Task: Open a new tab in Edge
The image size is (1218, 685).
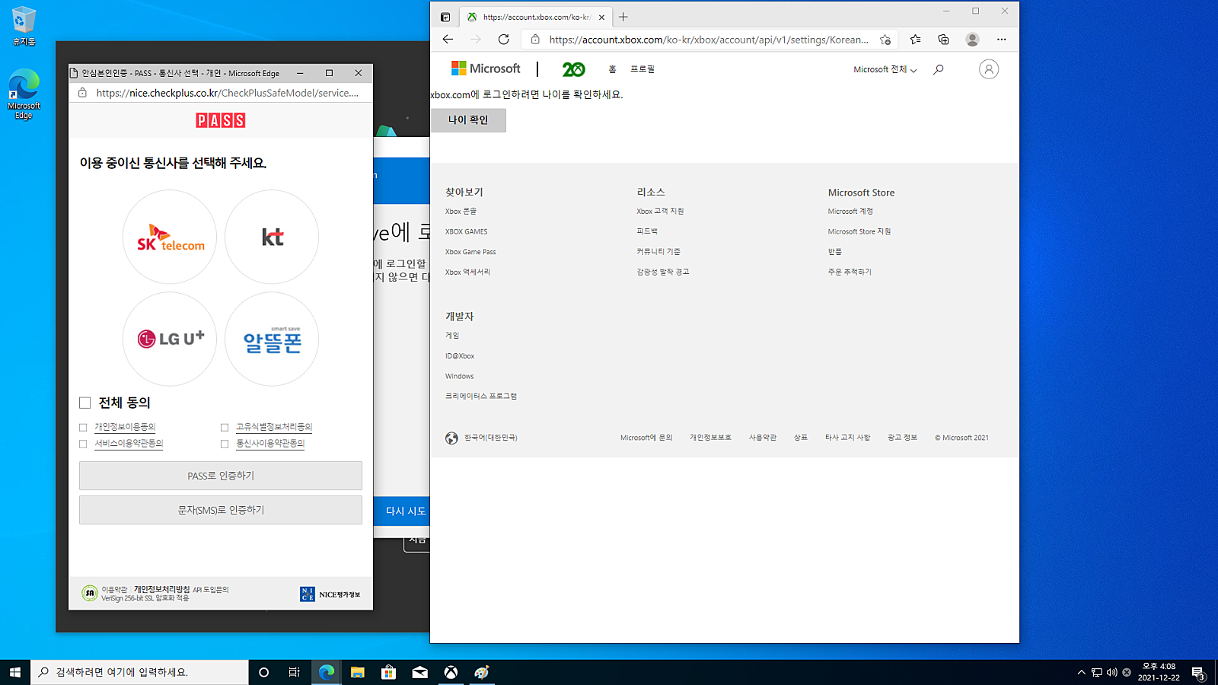Action: pyautogui.click(x=623, y=17)
